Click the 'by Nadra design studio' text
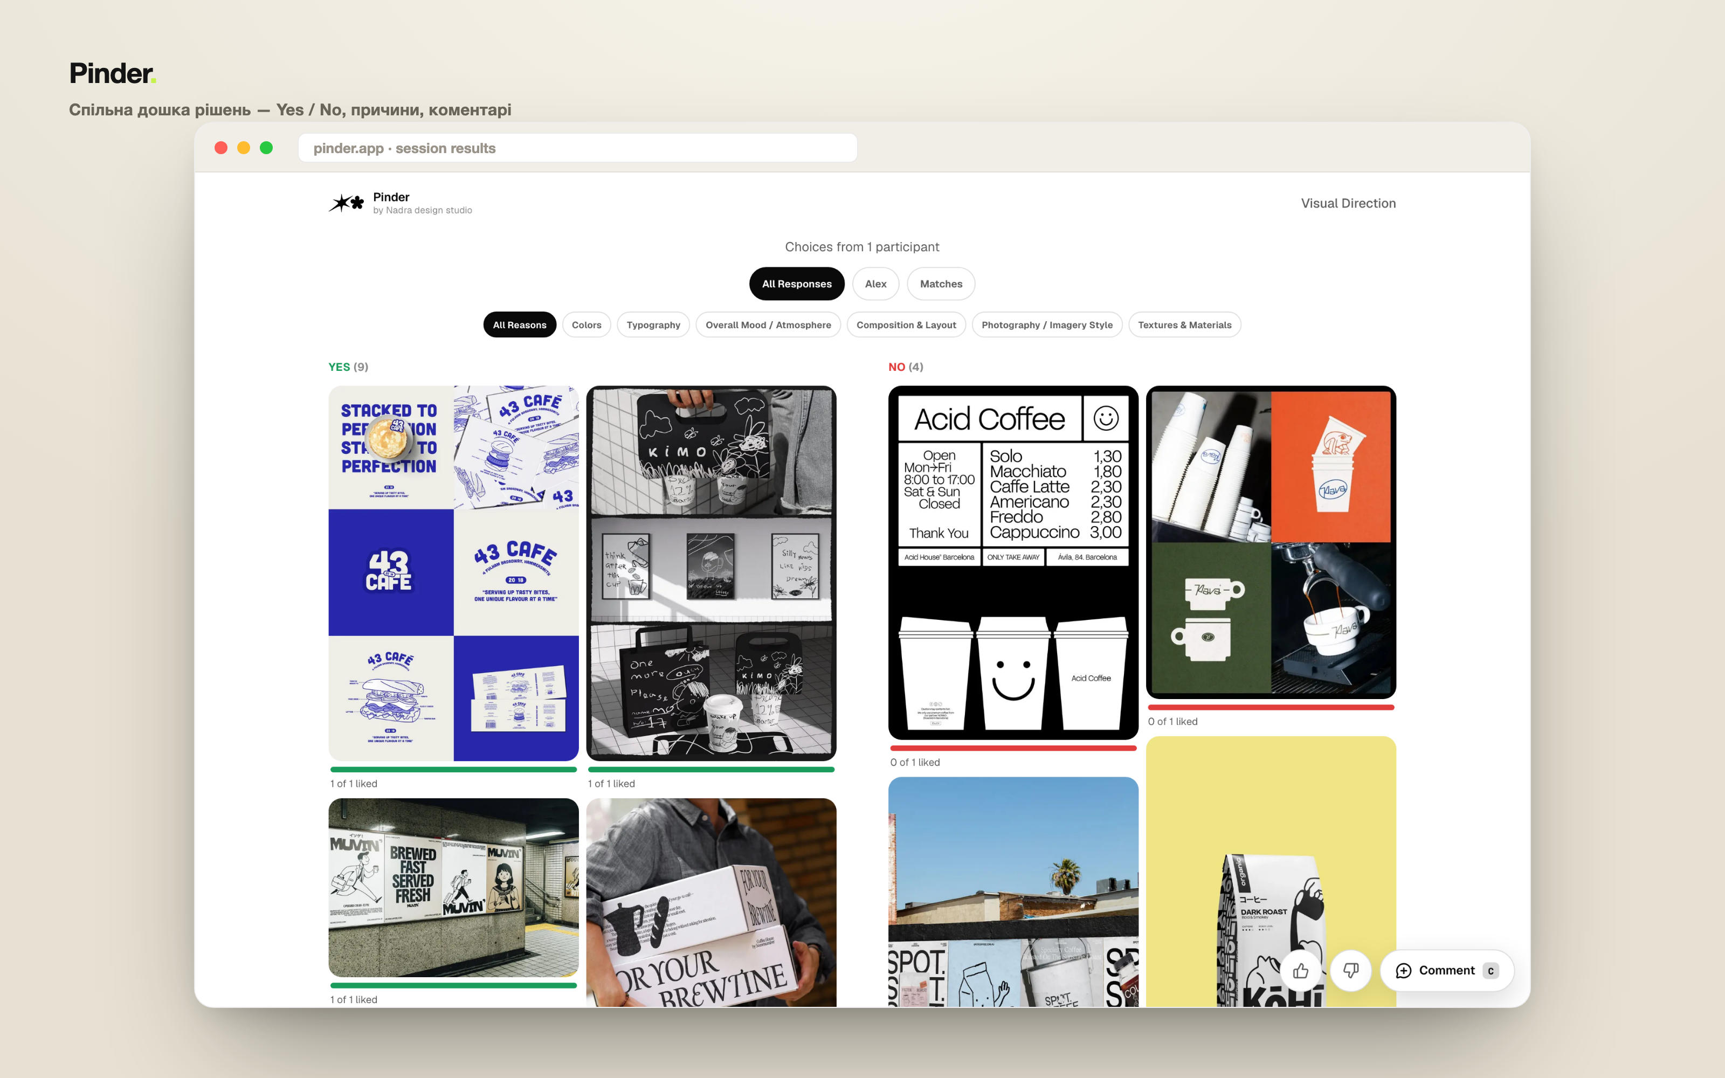1725x1078 pixels. [422, 210]
